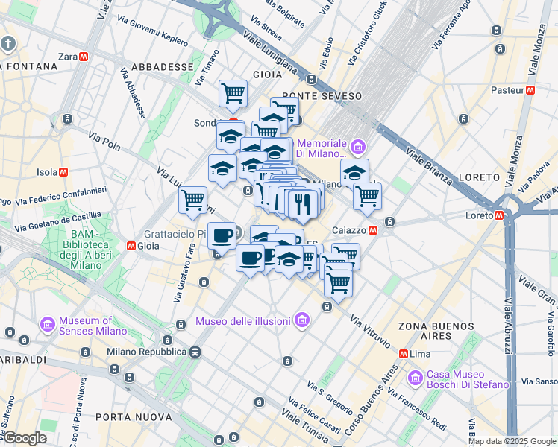Screen dimensions: 558x447
Task: Click the Zara metro station icon
Action: coord(84,57)
